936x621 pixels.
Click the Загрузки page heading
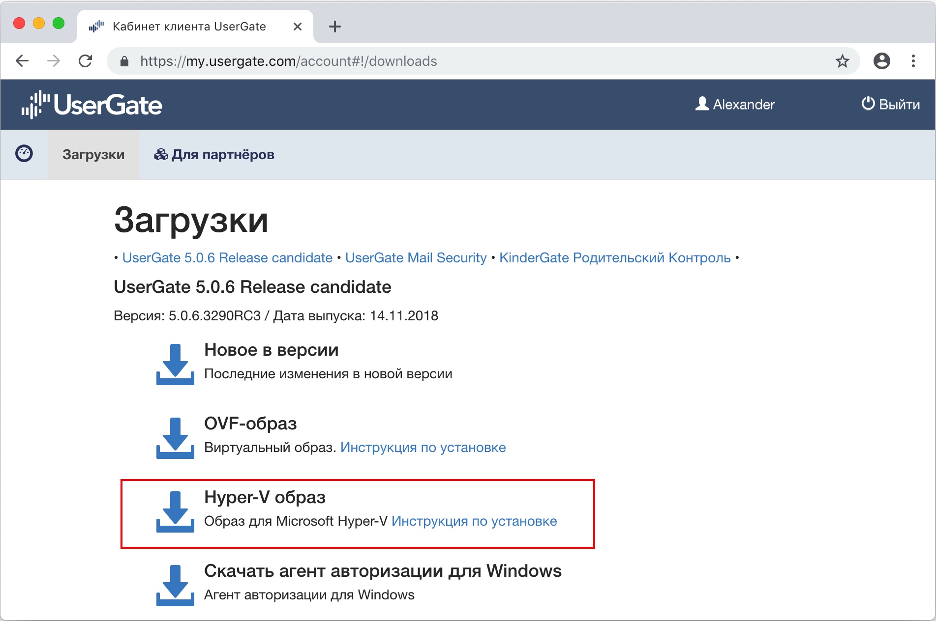pyautogui.click(x=191, y=220)
